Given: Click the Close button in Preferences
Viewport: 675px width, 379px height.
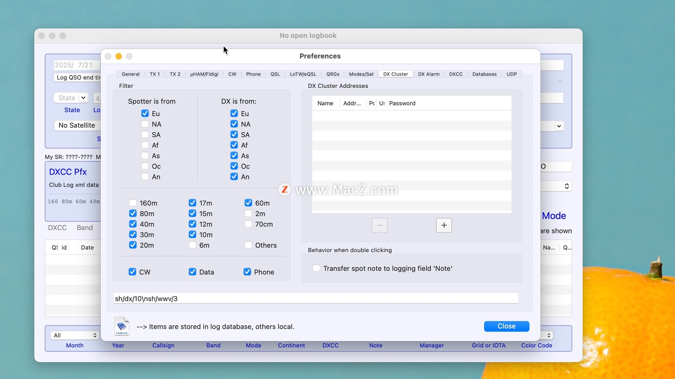Looking at the screenshot, I should click(x=506, y=326).
